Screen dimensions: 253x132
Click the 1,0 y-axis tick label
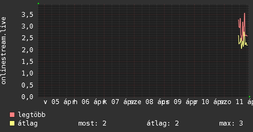click(x=27, y=73)
